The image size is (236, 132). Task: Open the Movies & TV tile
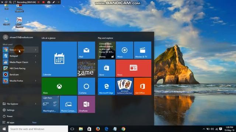[143, 50]
